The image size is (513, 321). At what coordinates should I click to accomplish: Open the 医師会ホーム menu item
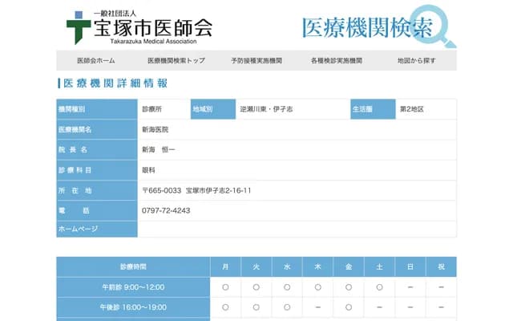[96, 61]
